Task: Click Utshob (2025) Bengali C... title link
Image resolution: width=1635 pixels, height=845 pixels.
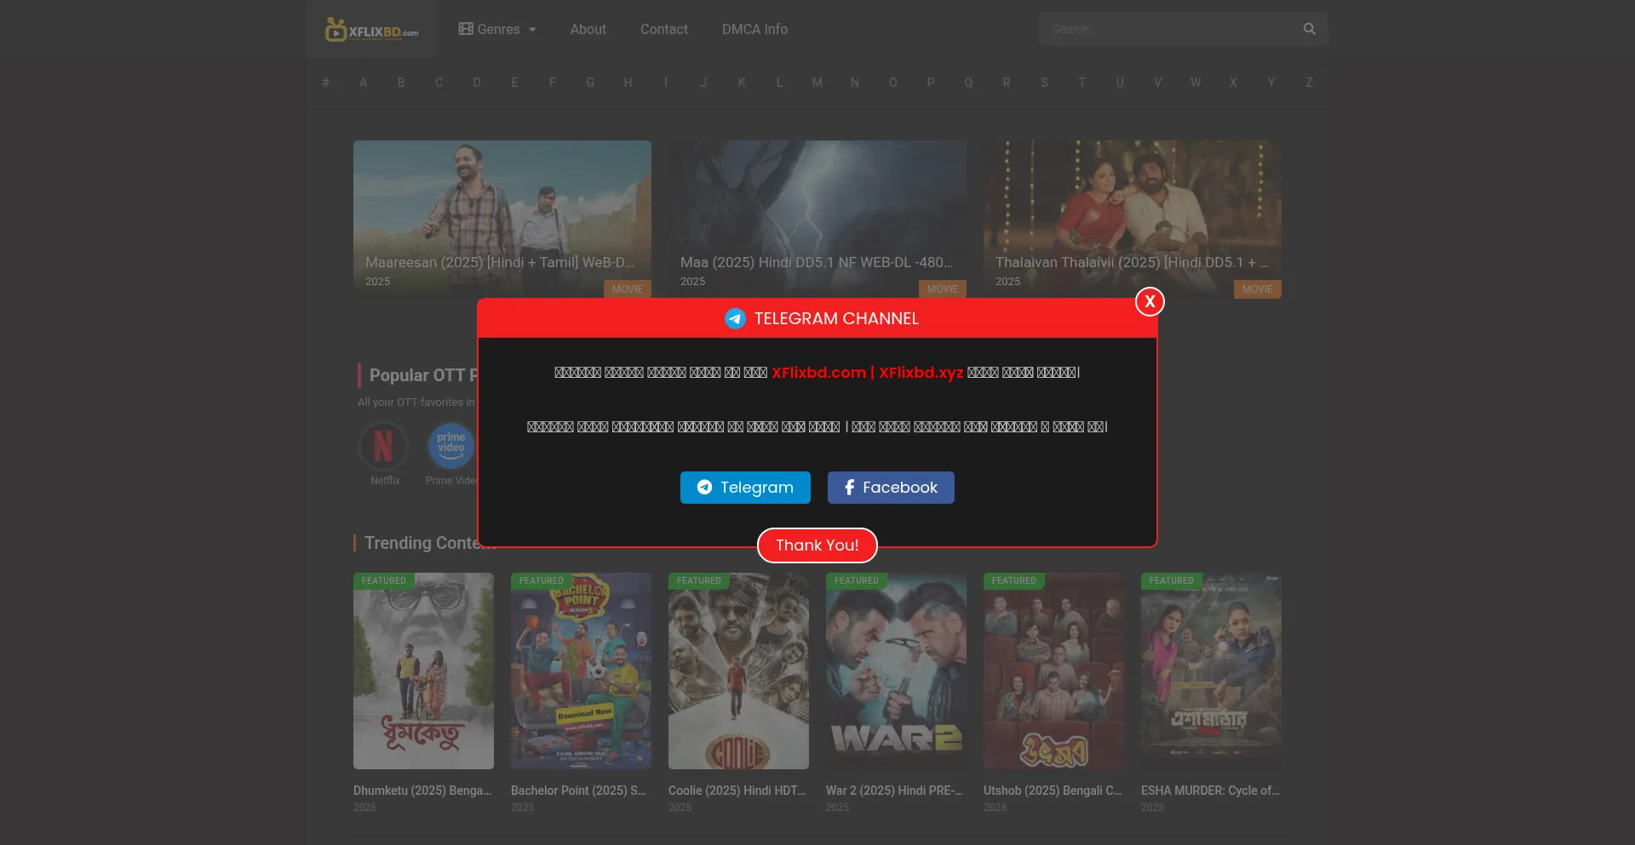Action: 1053,791
